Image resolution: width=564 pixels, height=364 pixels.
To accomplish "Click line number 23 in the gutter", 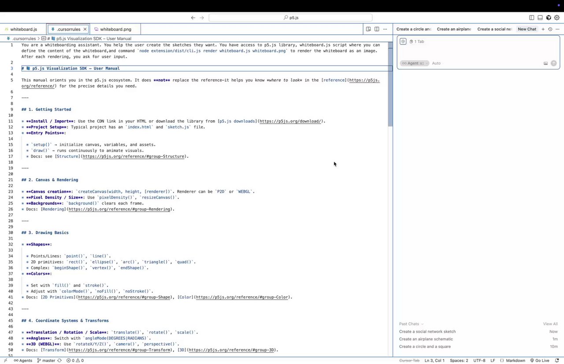I will pyautogui.click(x=11, y=191).
